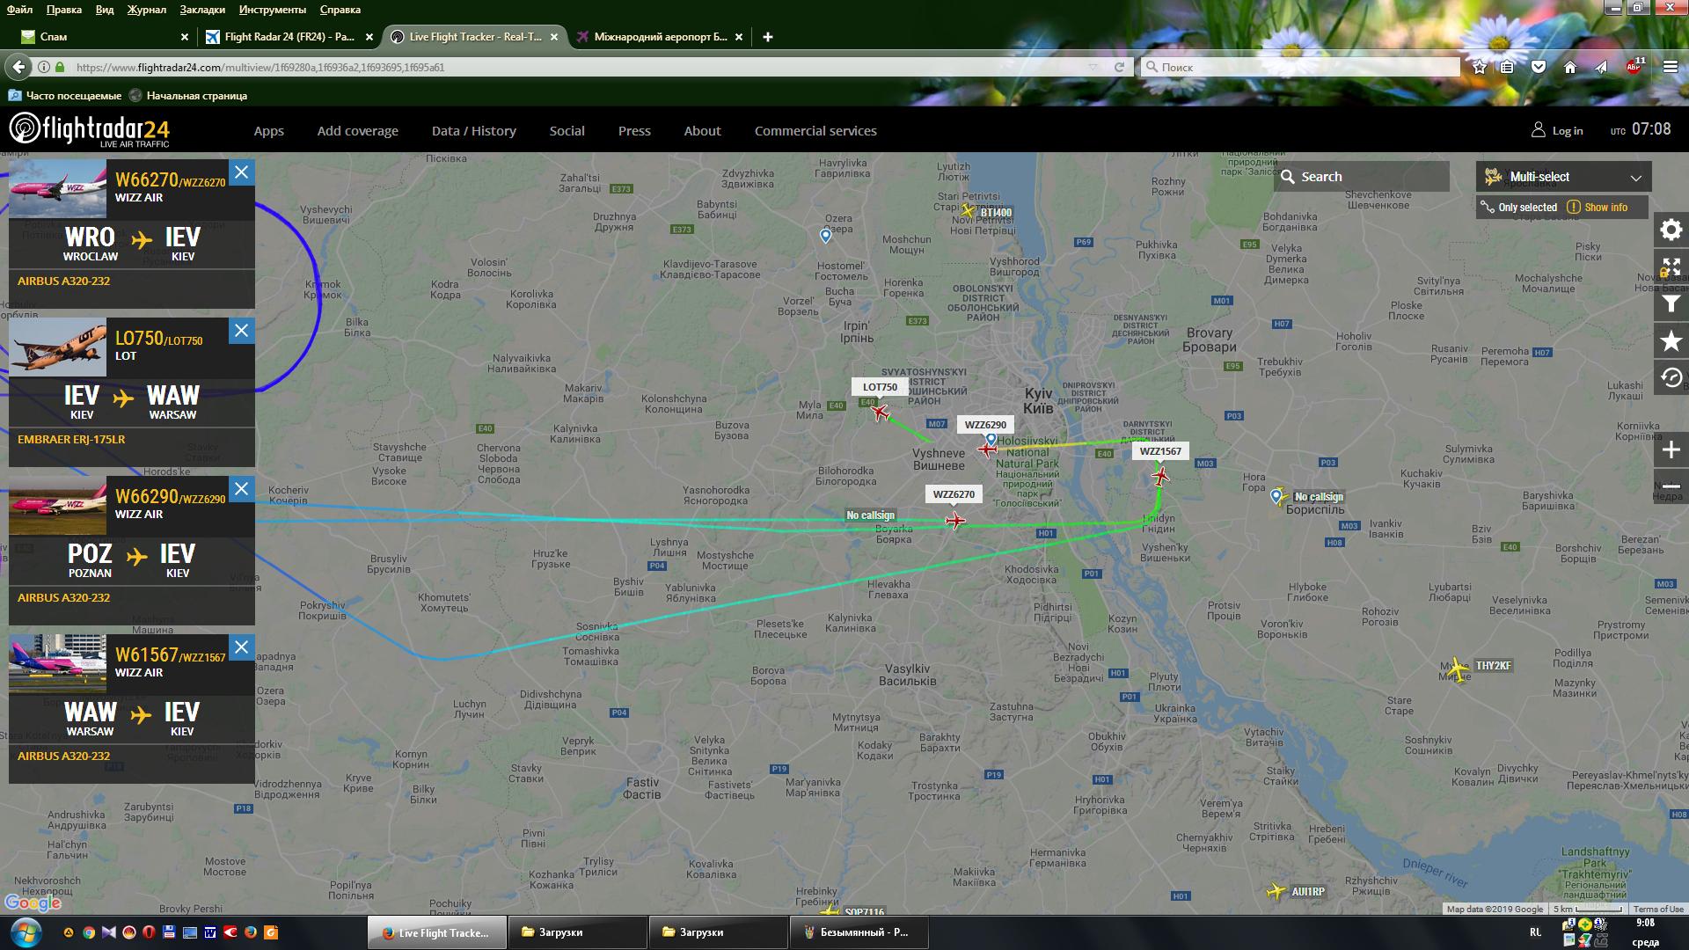The image size is (1689, 950).
Task: Open the Data / History menu
Action: (x=473, y=131)
